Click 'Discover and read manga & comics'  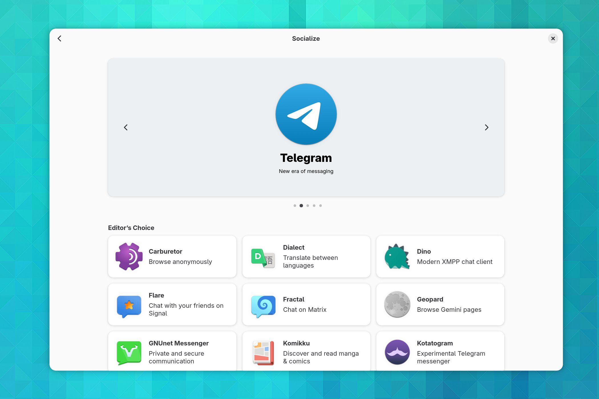point(321,357)
